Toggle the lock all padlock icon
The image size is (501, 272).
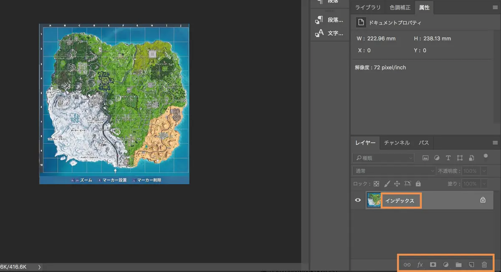[x=418, y=184]
